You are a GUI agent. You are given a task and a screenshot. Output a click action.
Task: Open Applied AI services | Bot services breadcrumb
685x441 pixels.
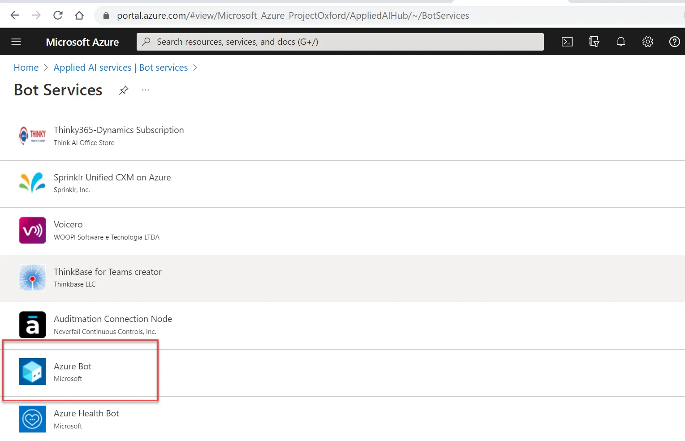pos(121,68)
